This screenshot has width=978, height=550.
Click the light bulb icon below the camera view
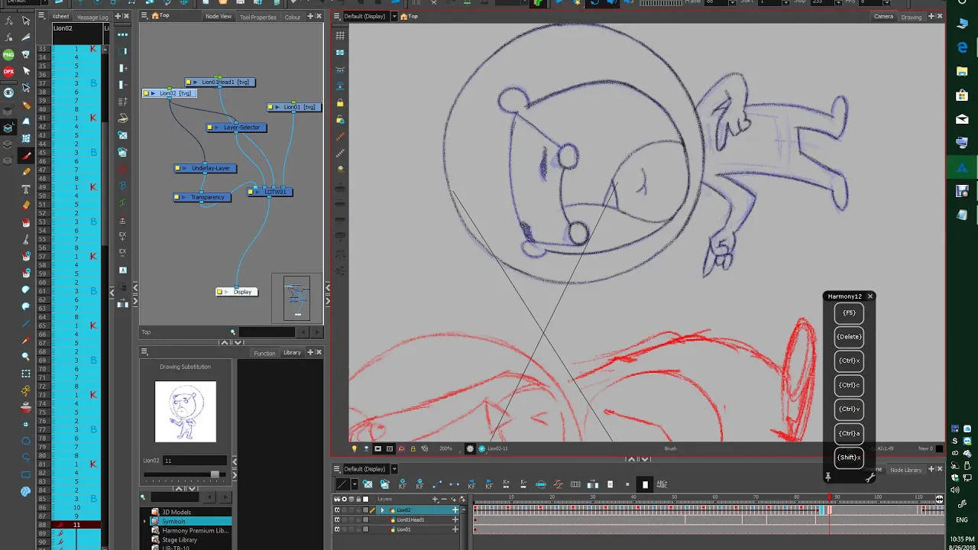click(354, 448)
